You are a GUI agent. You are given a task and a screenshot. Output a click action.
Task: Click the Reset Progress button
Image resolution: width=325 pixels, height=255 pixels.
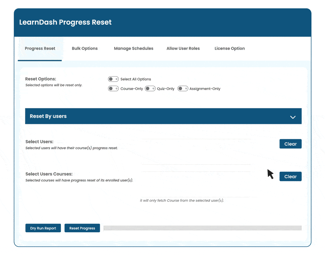[x=82, y=228]
